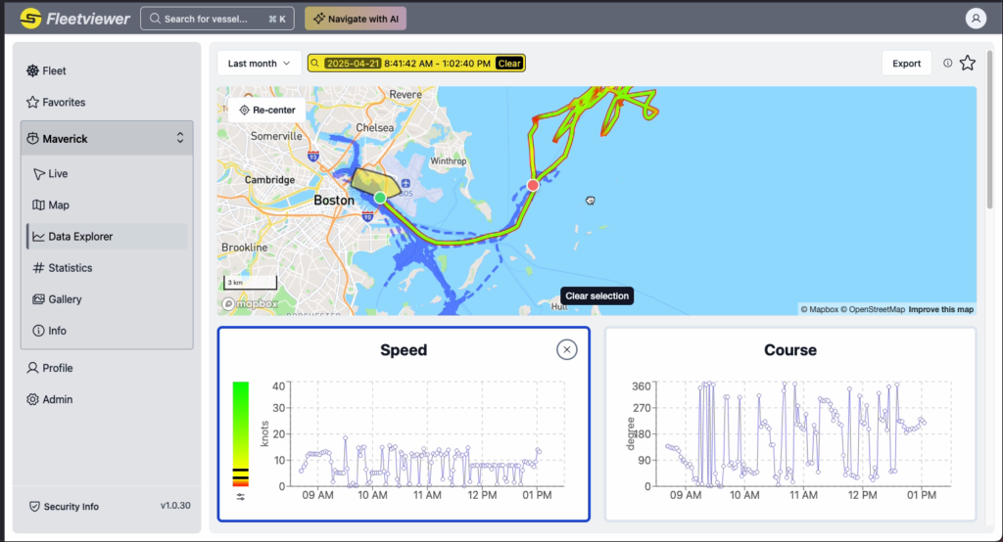Screen dimensions: 1003x542
Task: Open the Improve this map link
Action: tap(940, 310)
